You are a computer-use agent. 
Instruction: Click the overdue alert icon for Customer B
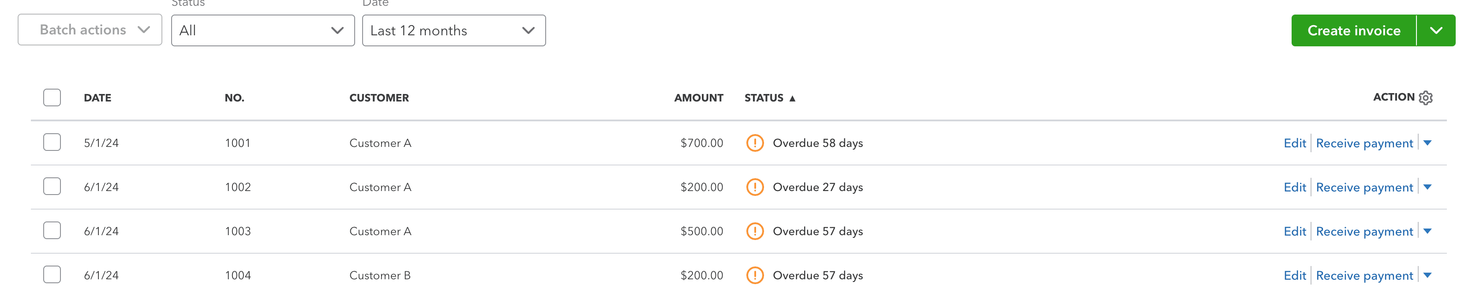tap(757, 275)
